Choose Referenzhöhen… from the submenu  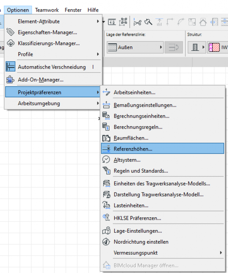click(133, 149)
